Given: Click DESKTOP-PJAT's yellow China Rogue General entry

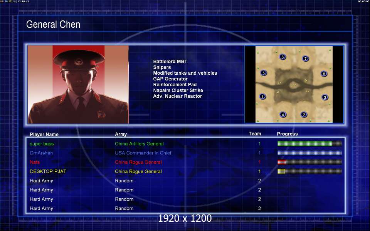Looking at the screenshot, I should pyautogui.click(x=138, y=171).
